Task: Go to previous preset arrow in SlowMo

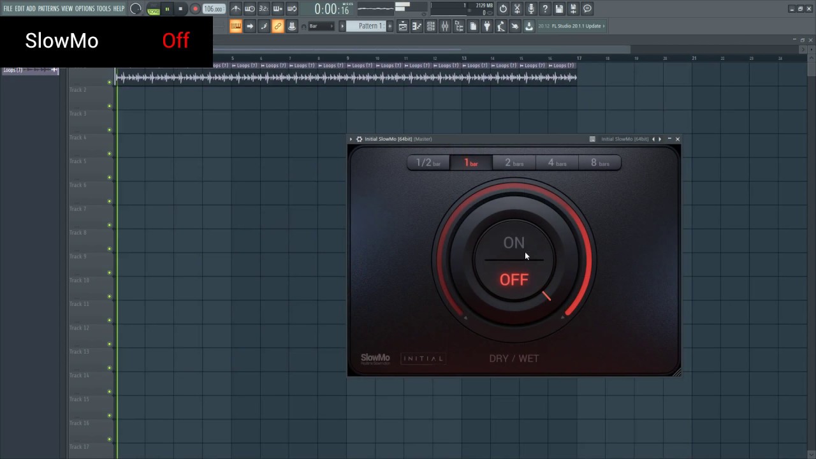Action: coord(653,139)
